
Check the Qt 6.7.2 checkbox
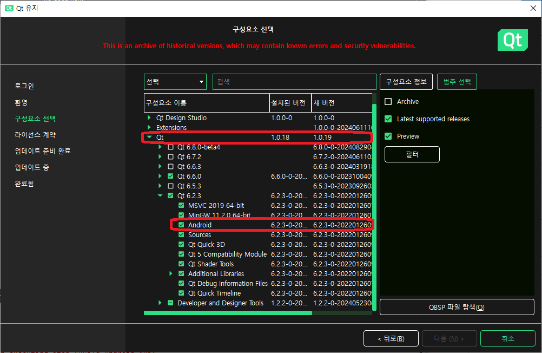(170, 157)
